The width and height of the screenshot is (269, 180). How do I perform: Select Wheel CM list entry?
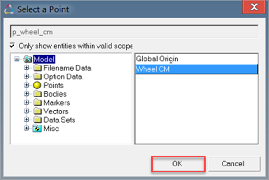[x=196, y=69]
